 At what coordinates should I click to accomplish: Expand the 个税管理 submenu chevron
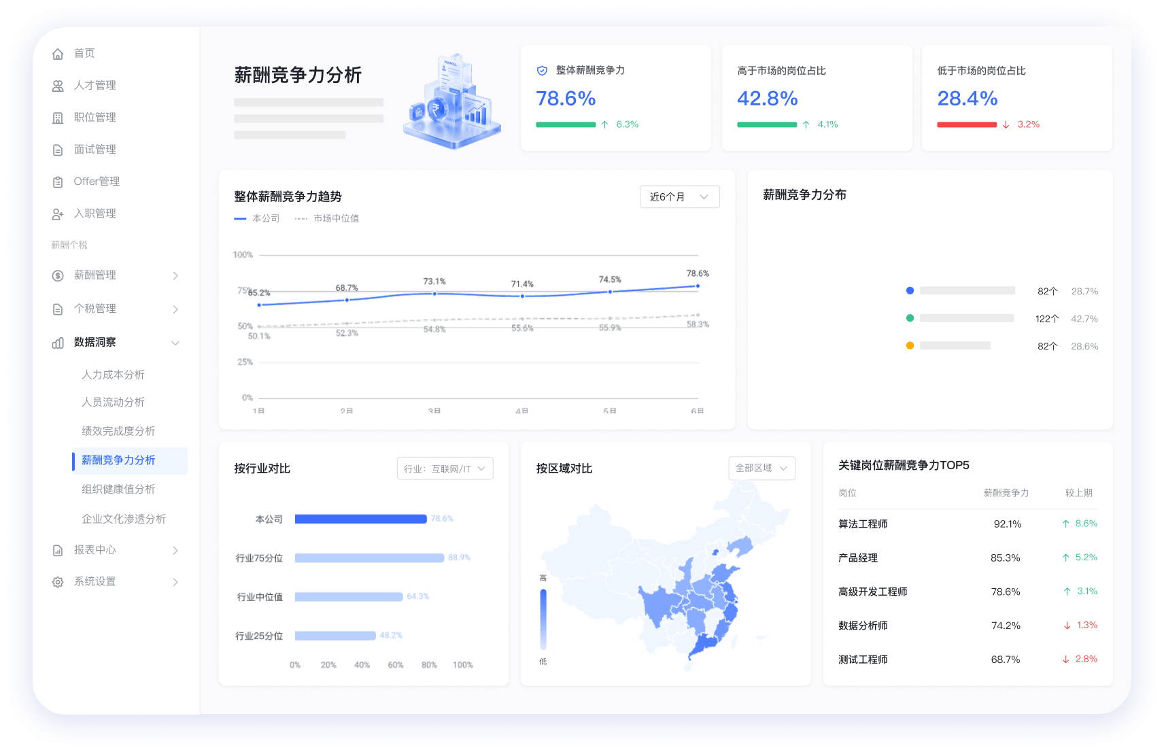[175, 309]
